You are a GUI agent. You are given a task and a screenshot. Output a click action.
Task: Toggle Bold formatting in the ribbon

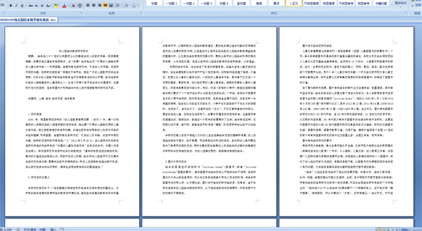tap(11, 6)
